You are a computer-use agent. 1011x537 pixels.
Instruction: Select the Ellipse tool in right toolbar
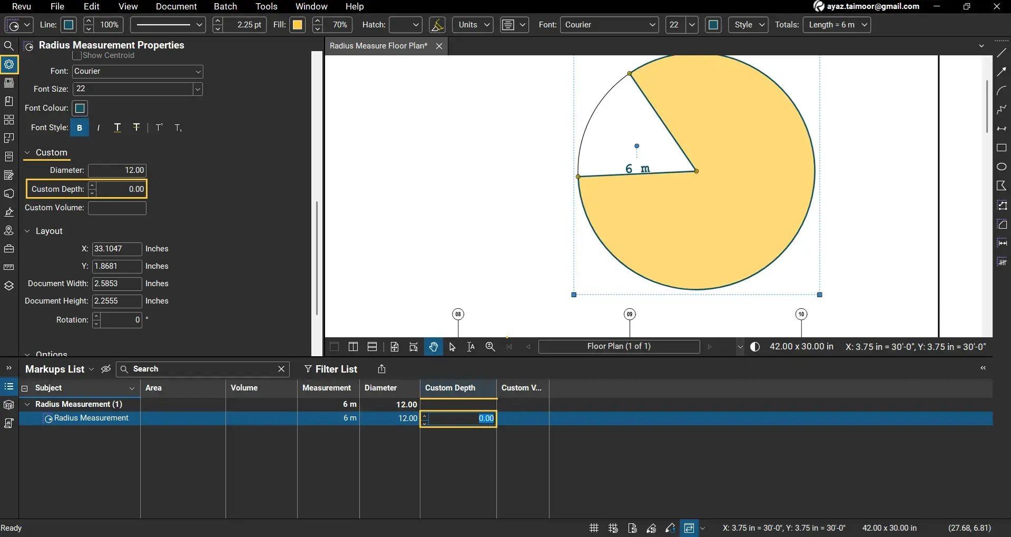[x=1002, y=167]
